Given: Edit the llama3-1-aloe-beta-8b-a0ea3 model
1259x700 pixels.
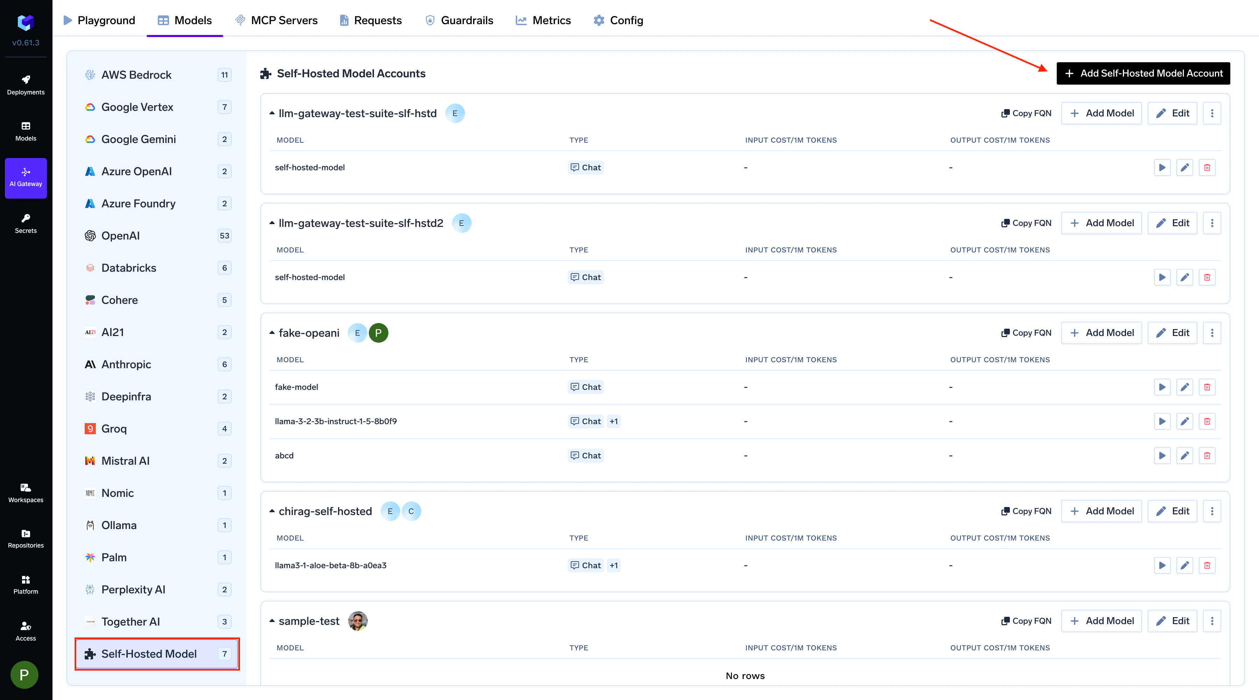Looking at the screenshot, I should pyautogui.click(x=1185, y=565).
